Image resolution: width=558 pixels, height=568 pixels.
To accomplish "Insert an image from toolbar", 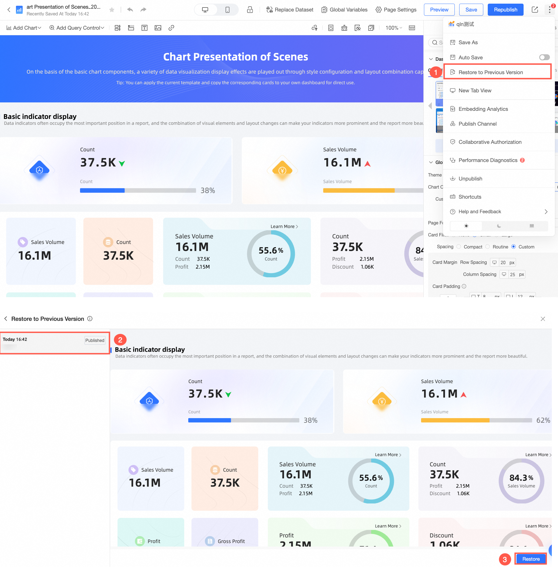I will [x=158, y=28].
